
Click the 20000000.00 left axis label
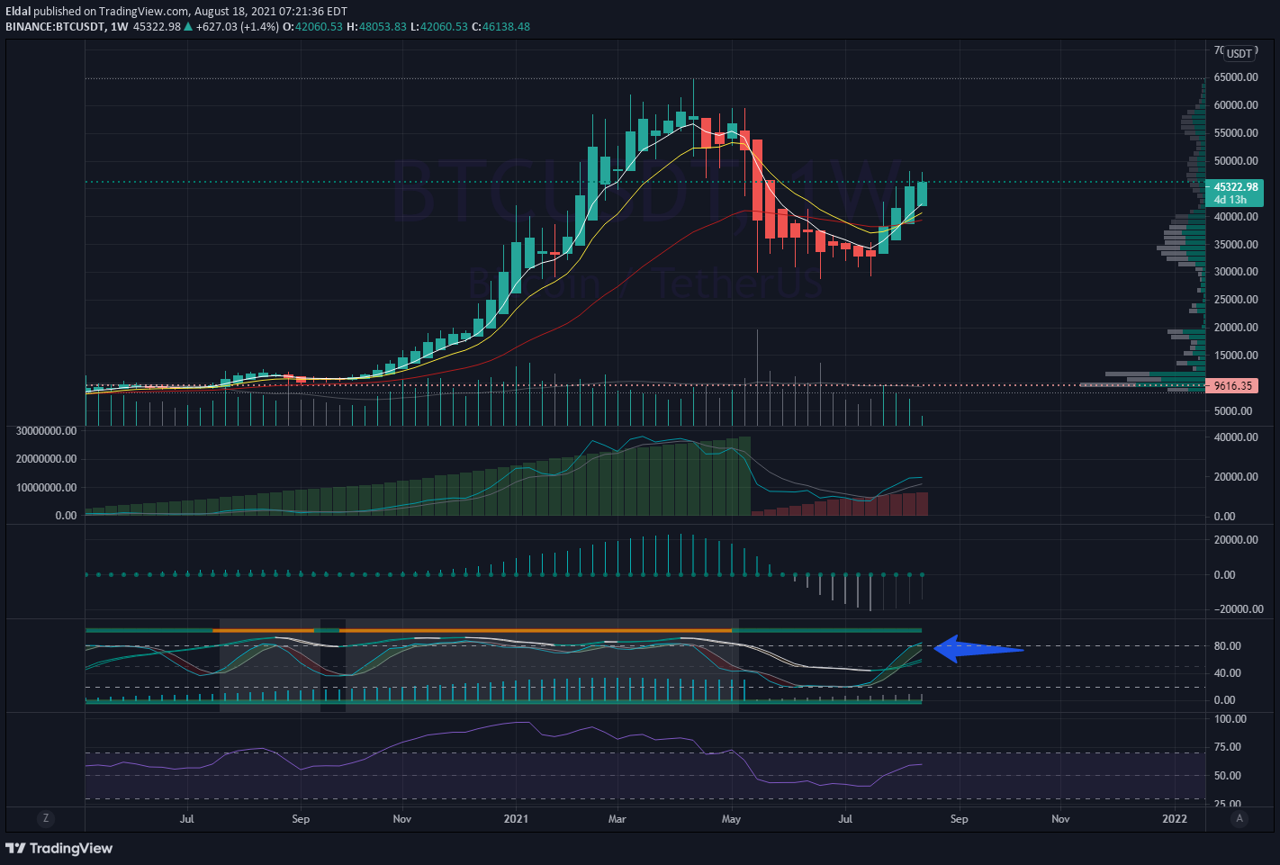(x=47, y=459)
